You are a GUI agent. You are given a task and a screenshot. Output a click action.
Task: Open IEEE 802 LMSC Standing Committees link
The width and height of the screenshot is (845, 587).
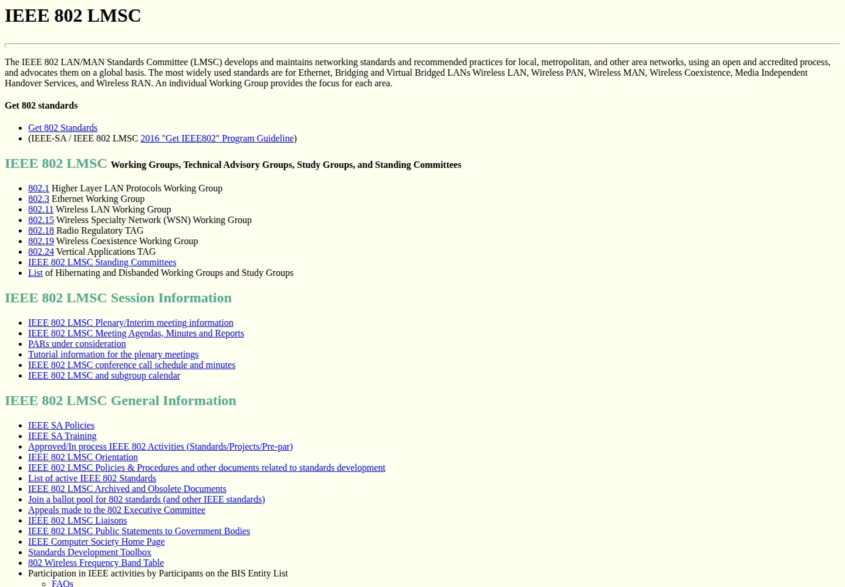coord(102,262)
